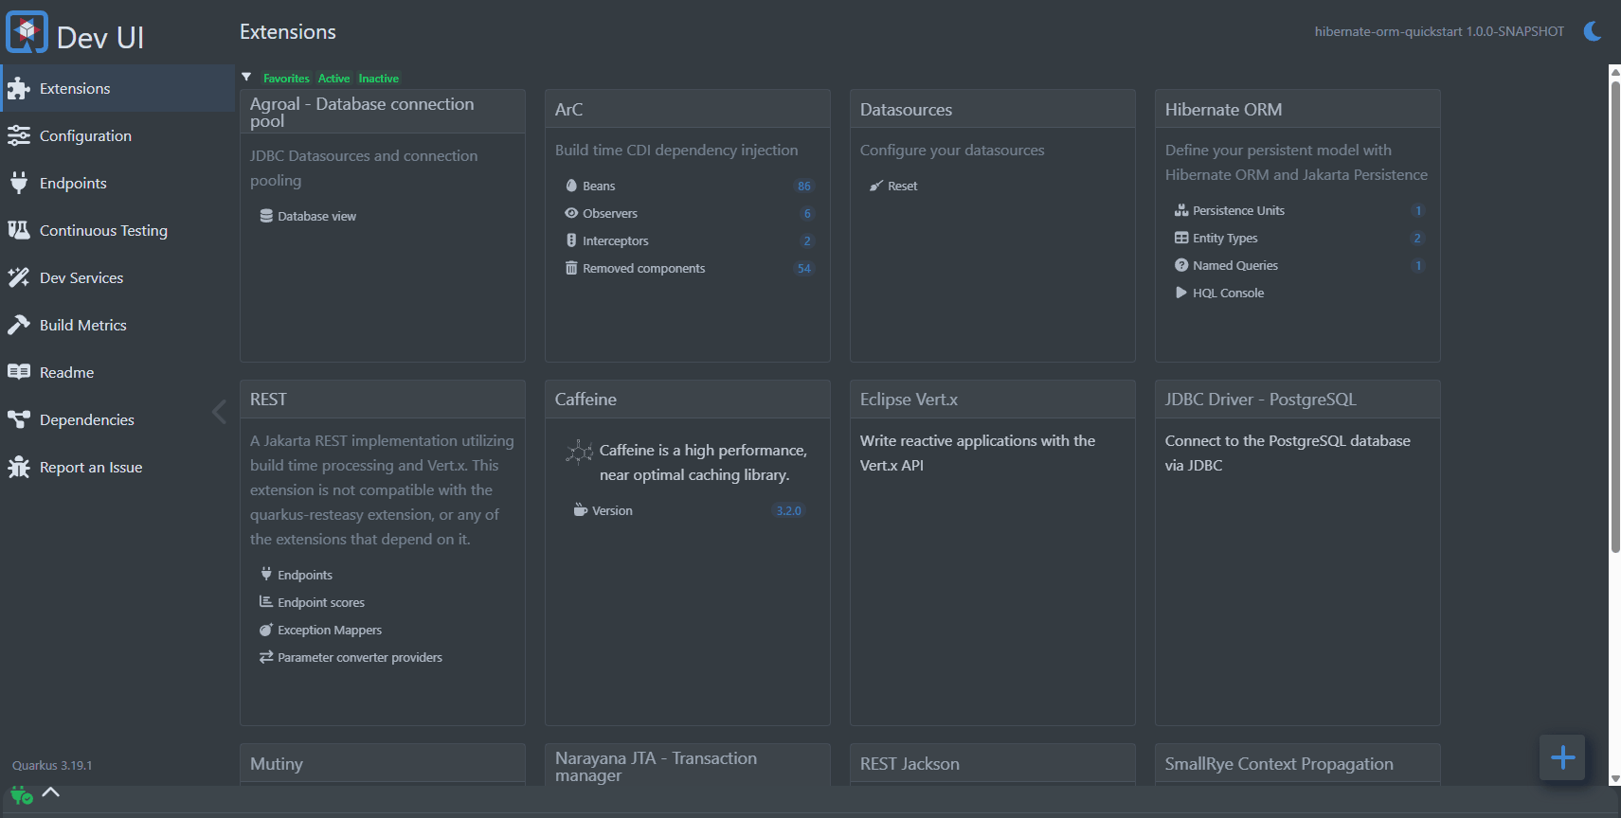The width and height of the screenshot is (1621, 818).
Task: Click the JDBC Driver - PostgreSQL card title
Action: [1260, 400]
